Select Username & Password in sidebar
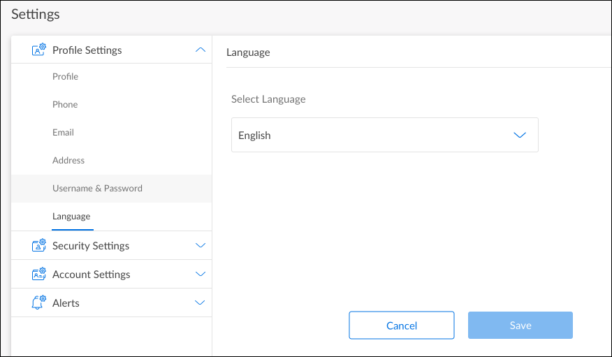 (97, 189)
